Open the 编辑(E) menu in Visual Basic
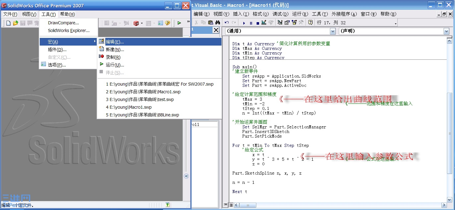 click(201, 14)
